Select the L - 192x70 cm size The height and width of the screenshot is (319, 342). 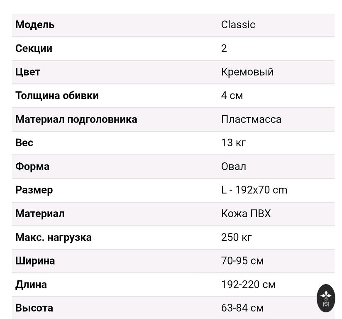point(254,190)
